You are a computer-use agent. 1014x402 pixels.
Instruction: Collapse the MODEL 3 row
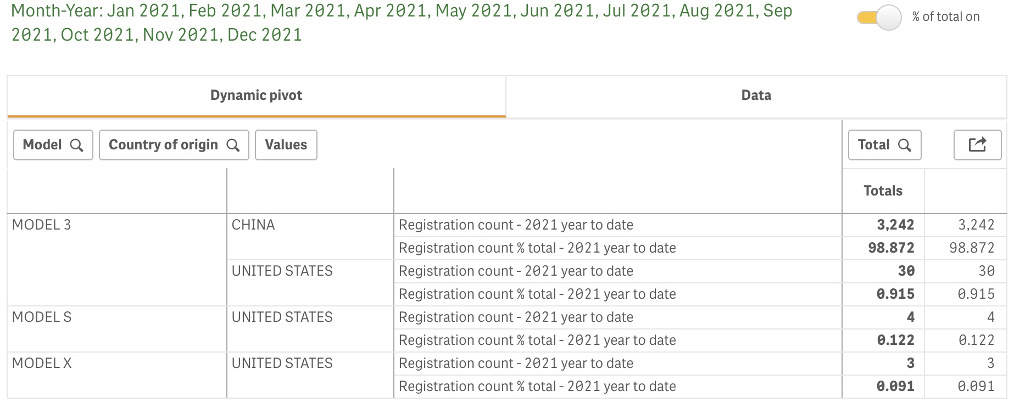41,225
